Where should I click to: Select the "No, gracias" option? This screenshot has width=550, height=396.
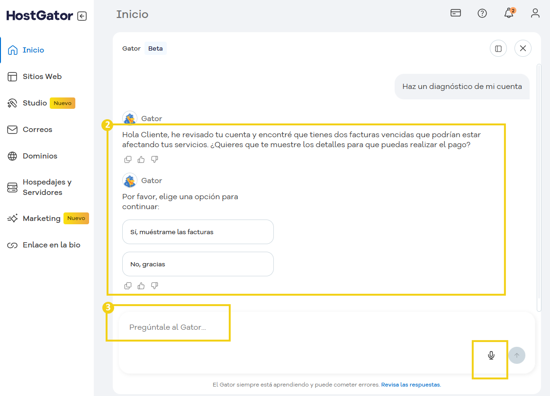point(198,264)
